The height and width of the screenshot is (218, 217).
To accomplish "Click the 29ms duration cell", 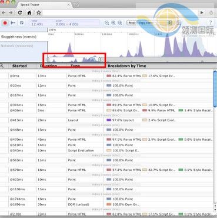I will point(42,120).
